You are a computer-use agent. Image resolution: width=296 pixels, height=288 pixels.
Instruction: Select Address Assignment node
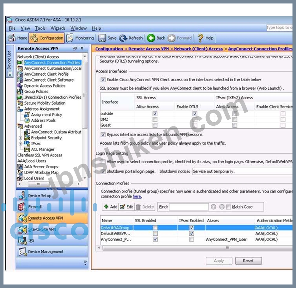[x=42, y=109]
